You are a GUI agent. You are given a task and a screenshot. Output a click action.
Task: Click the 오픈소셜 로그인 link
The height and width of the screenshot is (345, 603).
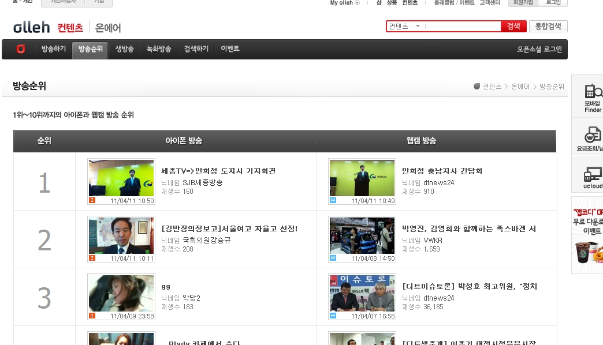click(x=539, y=50)
